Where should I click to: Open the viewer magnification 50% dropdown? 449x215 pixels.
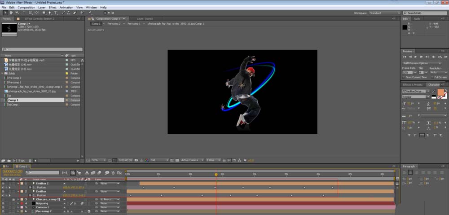(x=98, y=160)
